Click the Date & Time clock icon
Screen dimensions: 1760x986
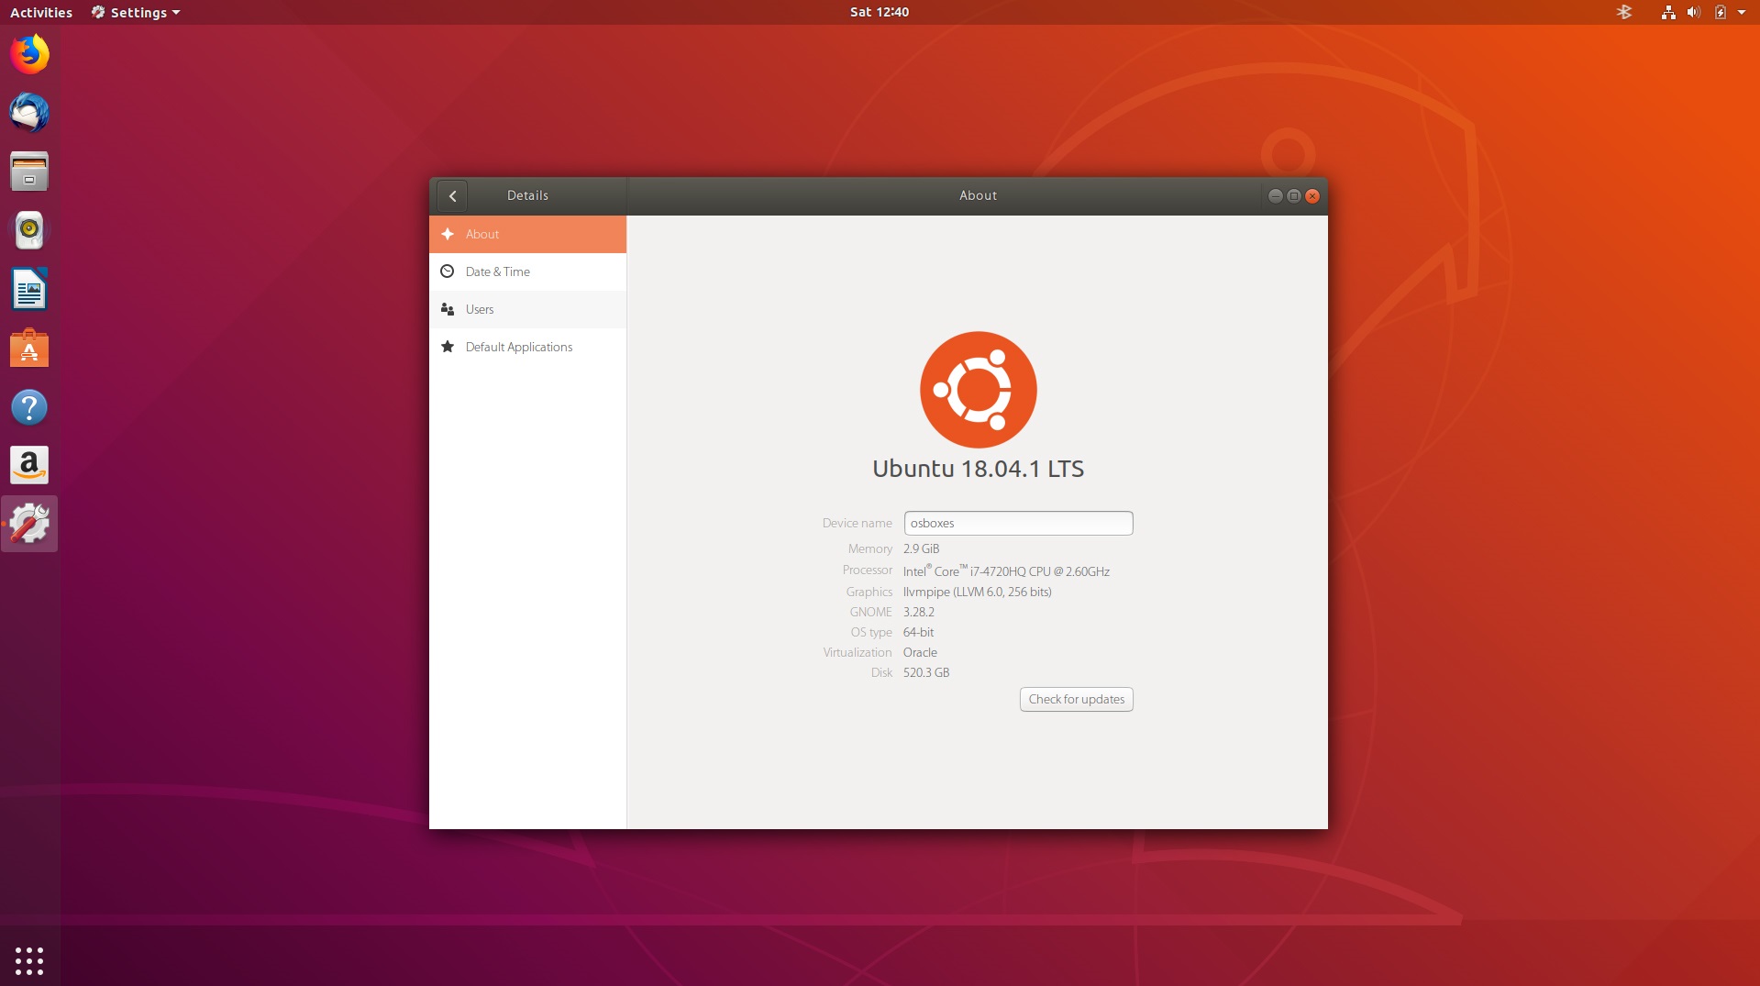[448, 271]
